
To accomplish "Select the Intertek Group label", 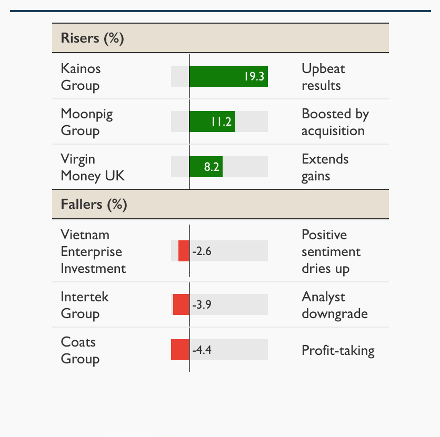I will [85, 305].
